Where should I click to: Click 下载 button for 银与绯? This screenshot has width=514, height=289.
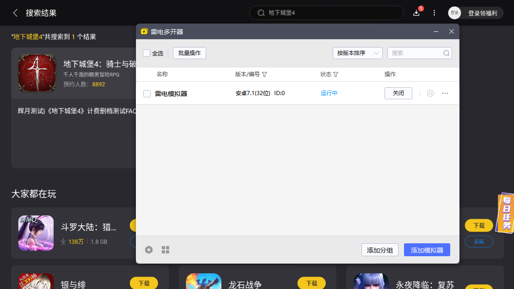[x=144, y=283]
